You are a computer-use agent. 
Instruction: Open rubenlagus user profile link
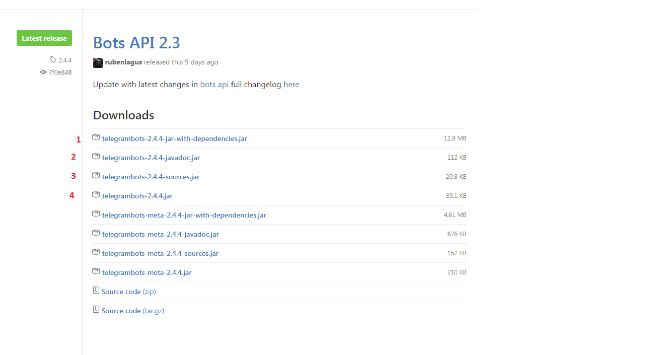[x=123, y=62]
